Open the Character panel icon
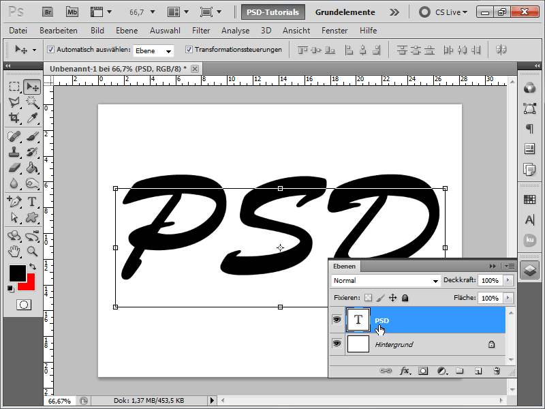This screenshot has height=409, width=545. (x=529, y=219)
